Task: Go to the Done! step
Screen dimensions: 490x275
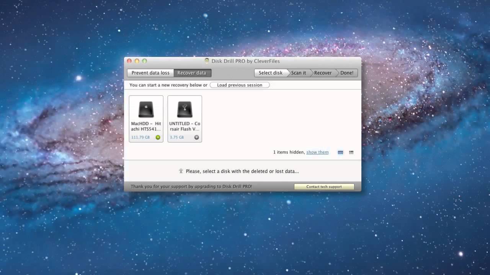Action: (347, 73)
